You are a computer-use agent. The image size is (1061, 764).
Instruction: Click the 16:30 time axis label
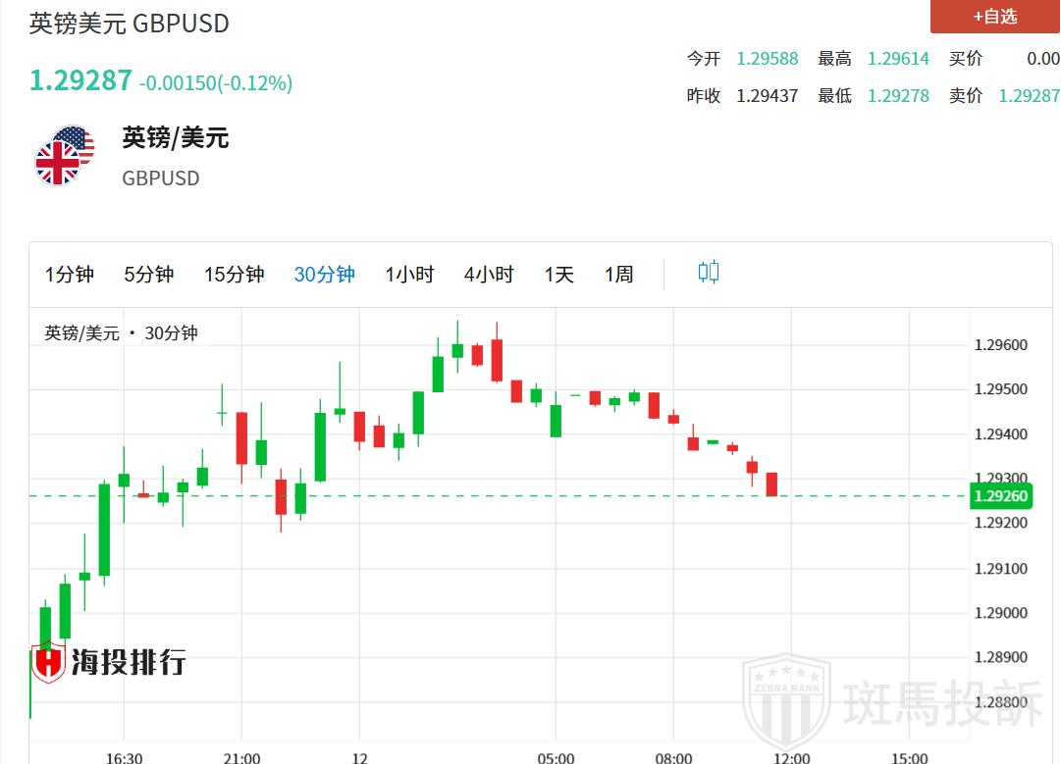124,757
